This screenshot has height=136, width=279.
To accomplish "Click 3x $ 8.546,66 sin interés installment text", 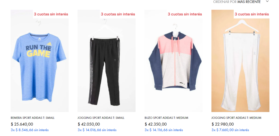I will click(x=29, y=130).
